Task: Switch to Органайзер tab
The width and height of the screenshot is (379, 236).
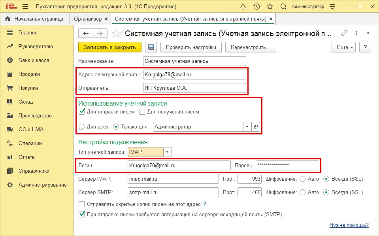Action: click(88, 19)
